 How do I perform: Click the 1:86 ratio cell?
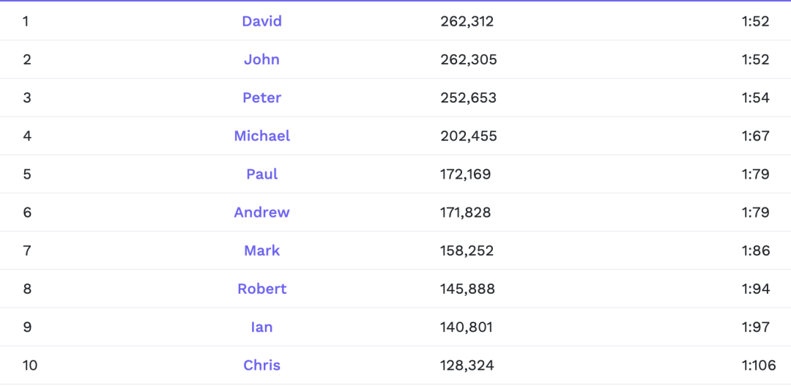click(755, 250)
